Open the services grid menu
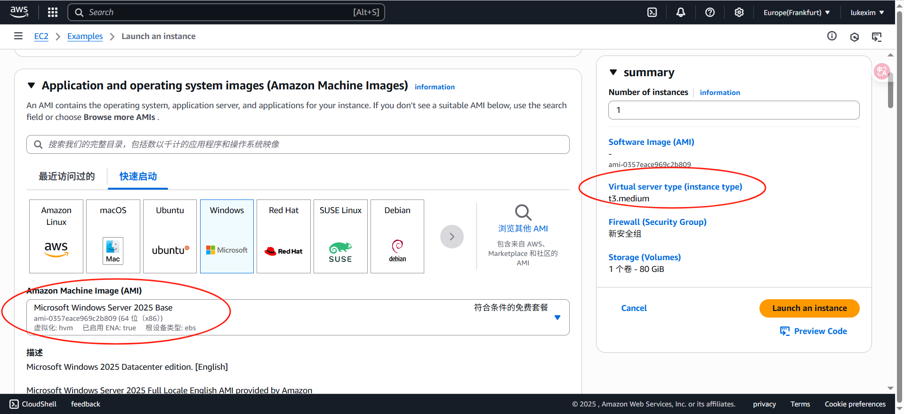This screenshot has height=414, width=904. (x=53, y=12)
